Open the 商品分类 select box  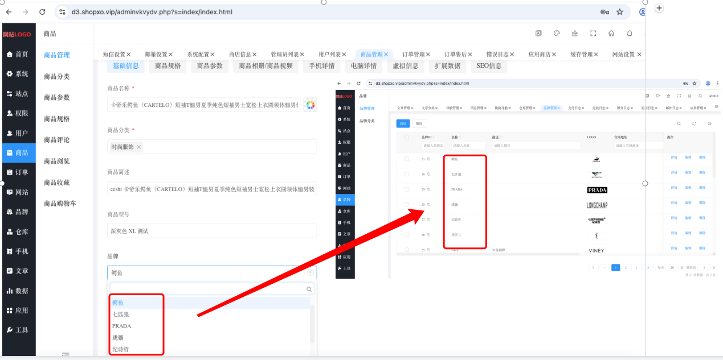tap(212, 147)
